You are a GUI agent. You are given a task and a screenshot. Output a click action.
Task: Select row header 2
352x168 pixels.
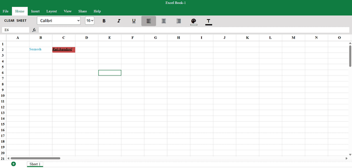3,50
